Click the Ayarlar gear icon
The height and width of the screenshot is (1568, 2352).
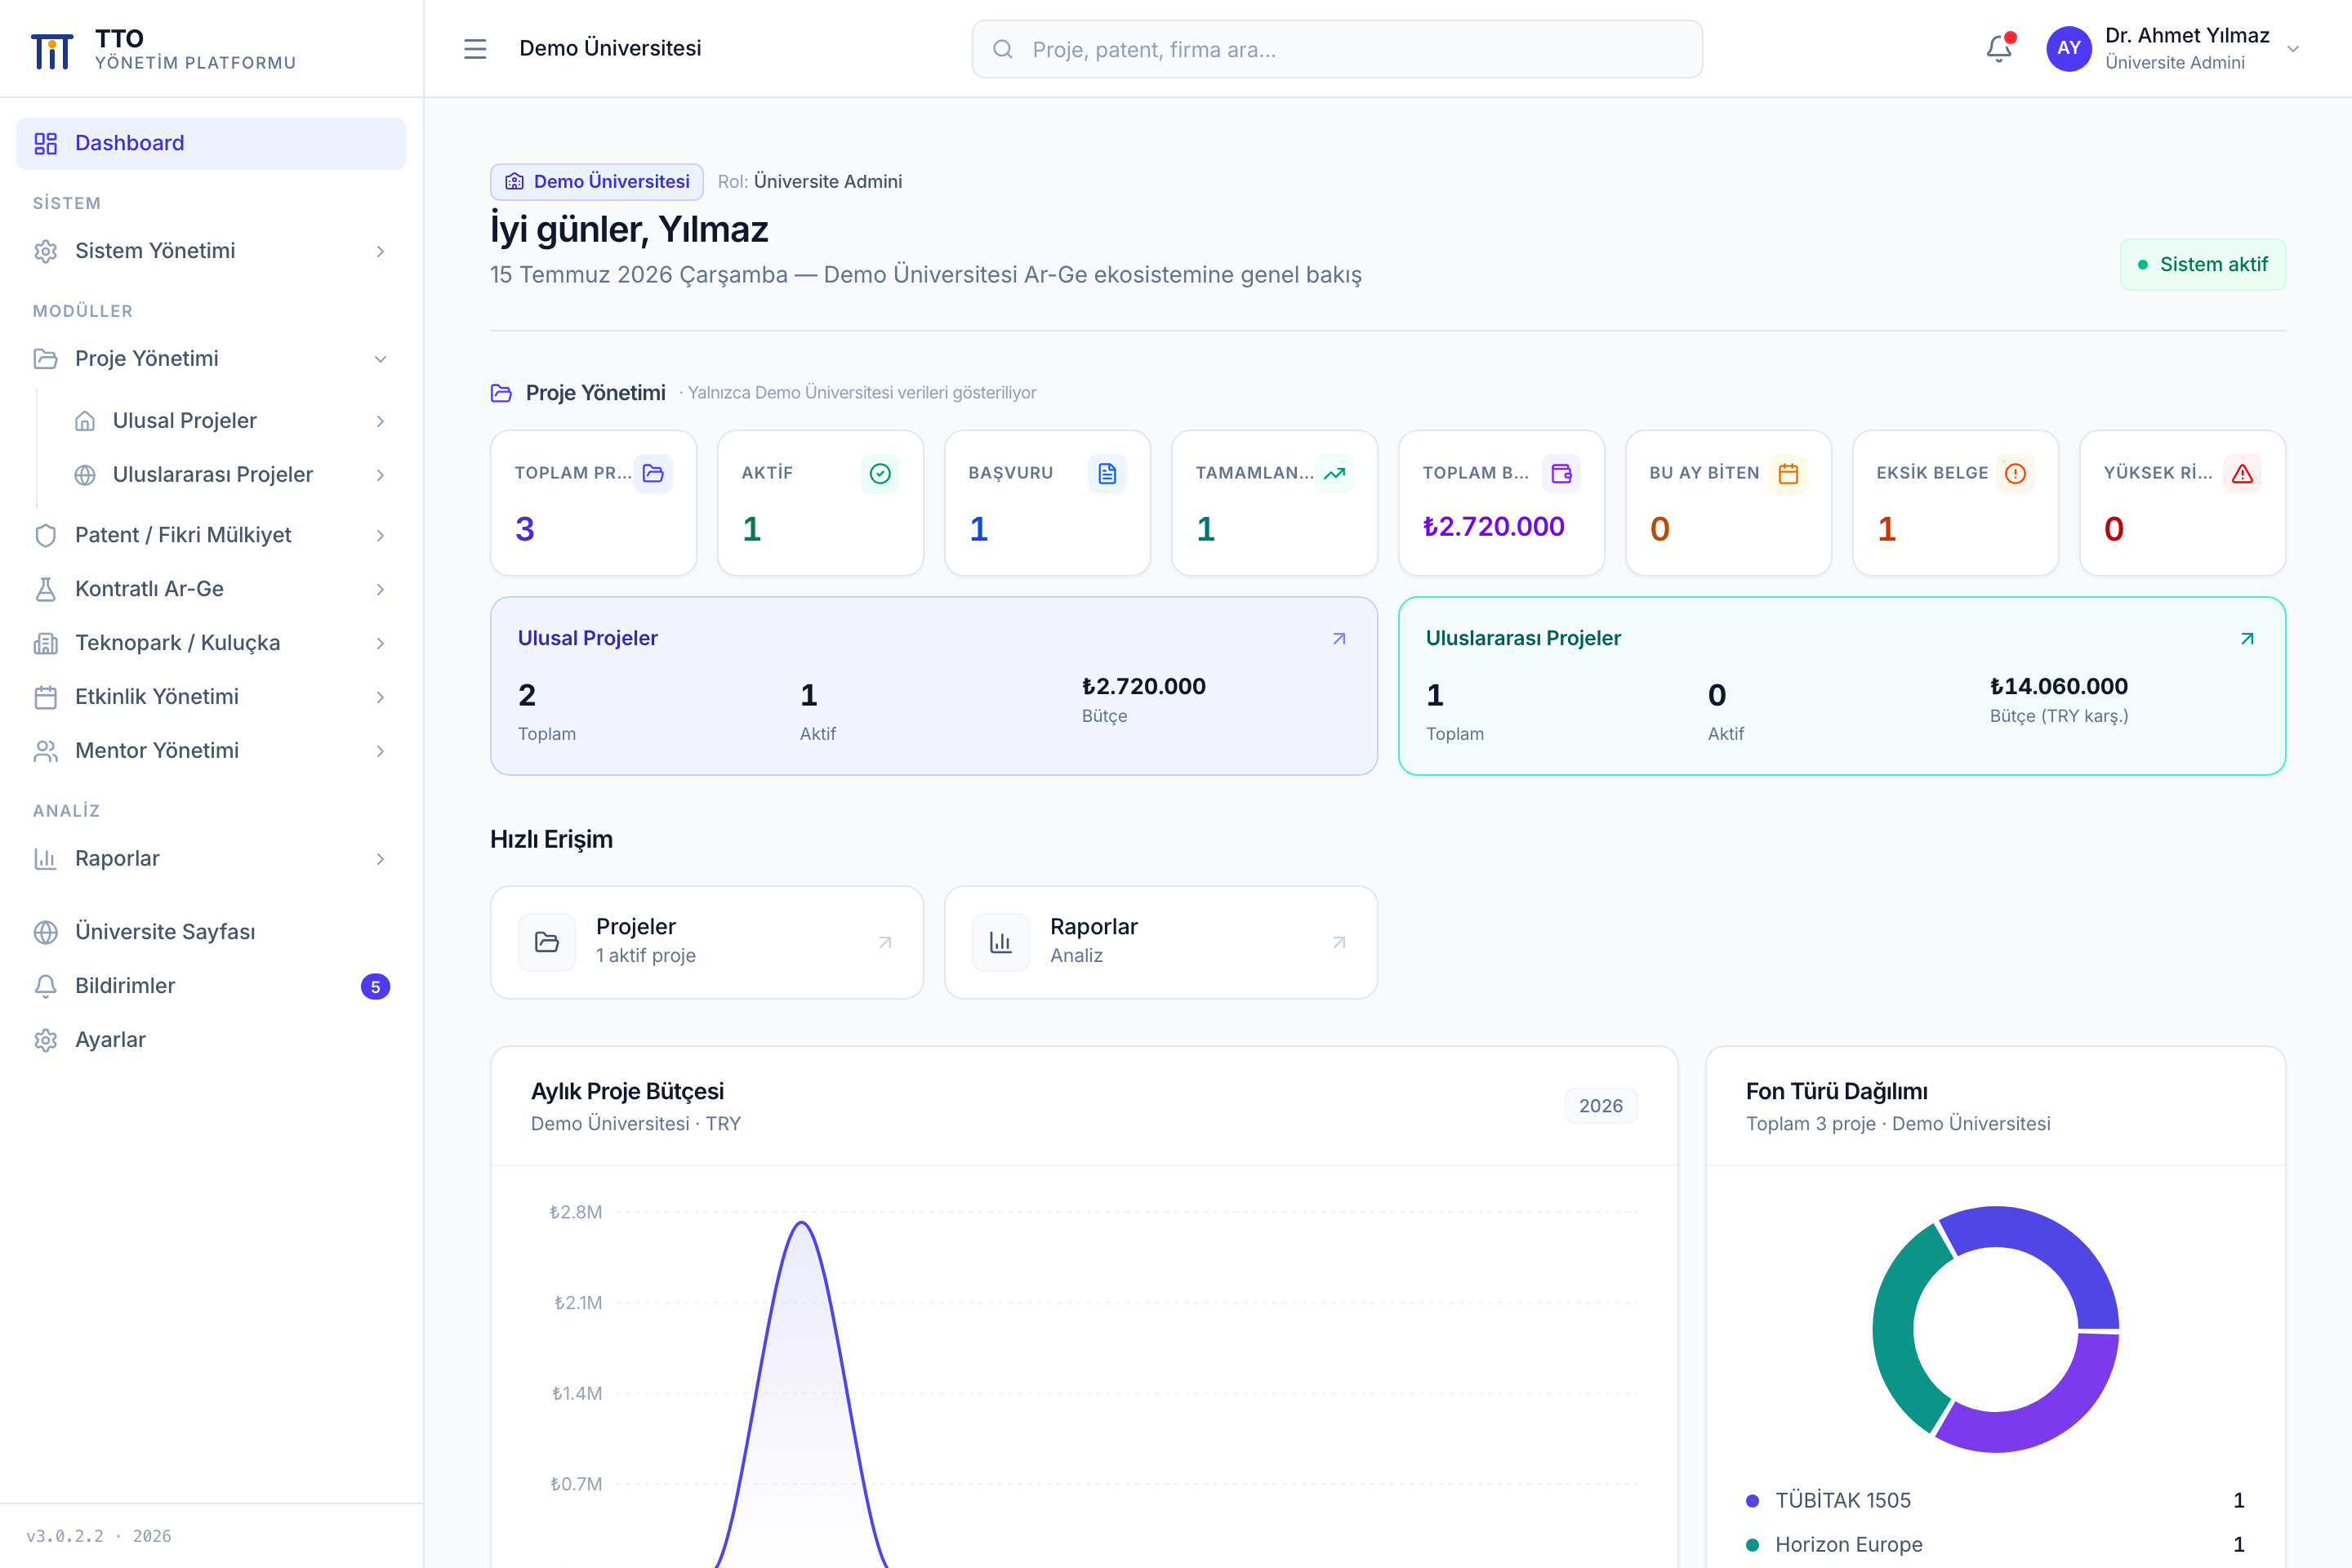(46, 1040)
